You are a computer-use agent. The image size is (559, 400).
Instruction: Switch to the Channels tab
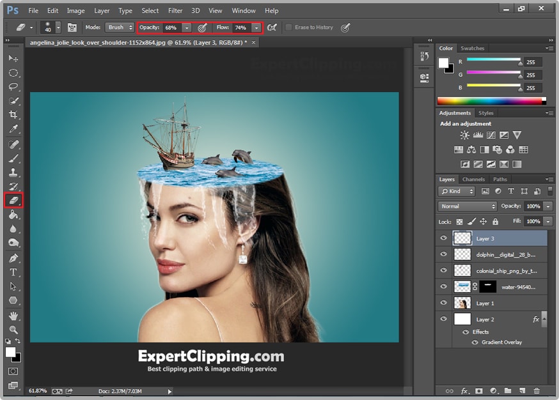point(473,180)
